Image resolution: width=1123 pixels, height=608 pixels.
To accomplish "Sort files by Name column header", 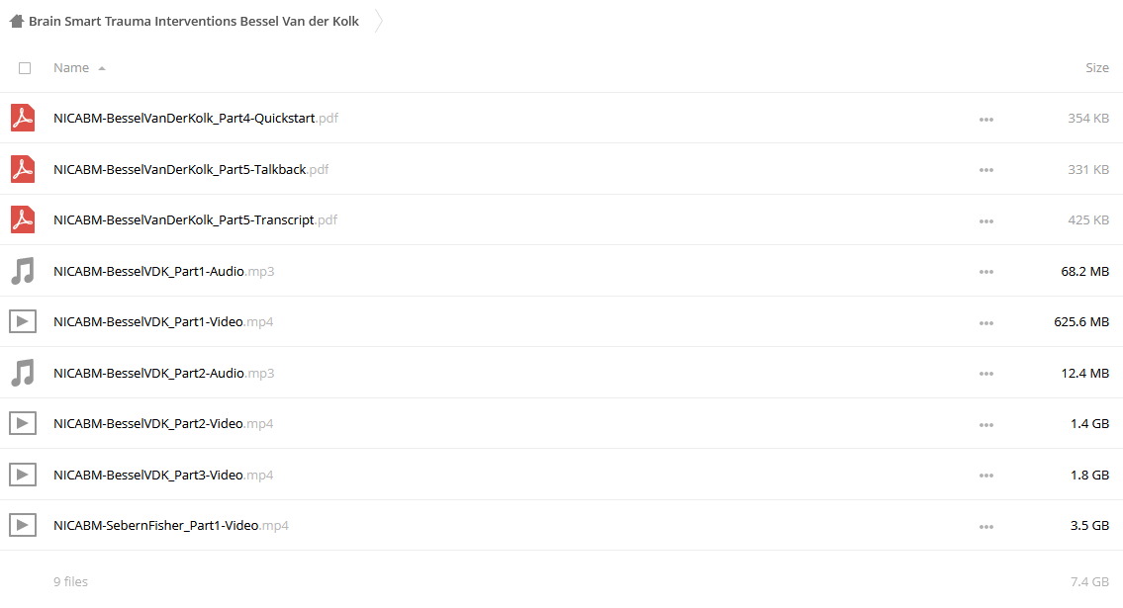I will (x=71, y=68).
